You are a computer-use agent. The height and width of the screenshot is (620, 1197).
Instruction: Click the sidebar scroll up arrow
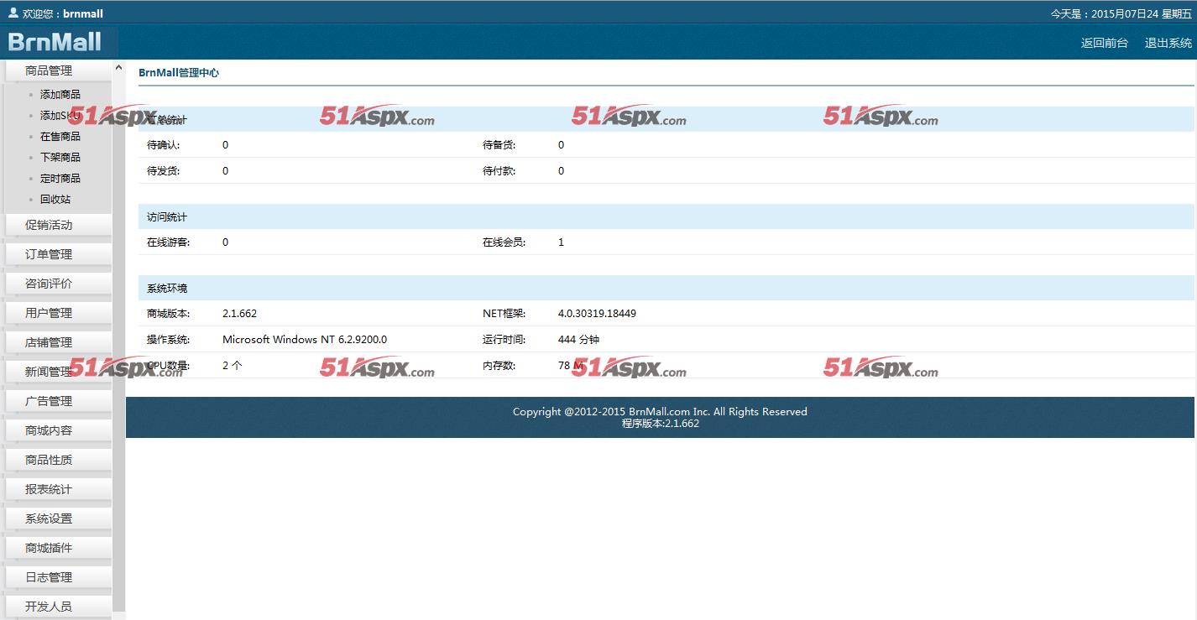tap(118, 68)
